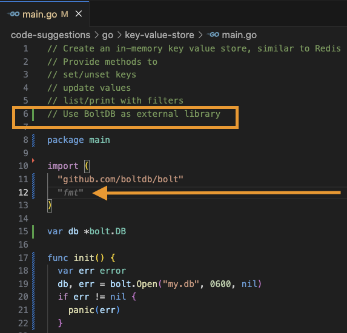Click 'func init()' on line 17
Screen dimensions: 347x333
pyautogui.click(x=76, y=258)
